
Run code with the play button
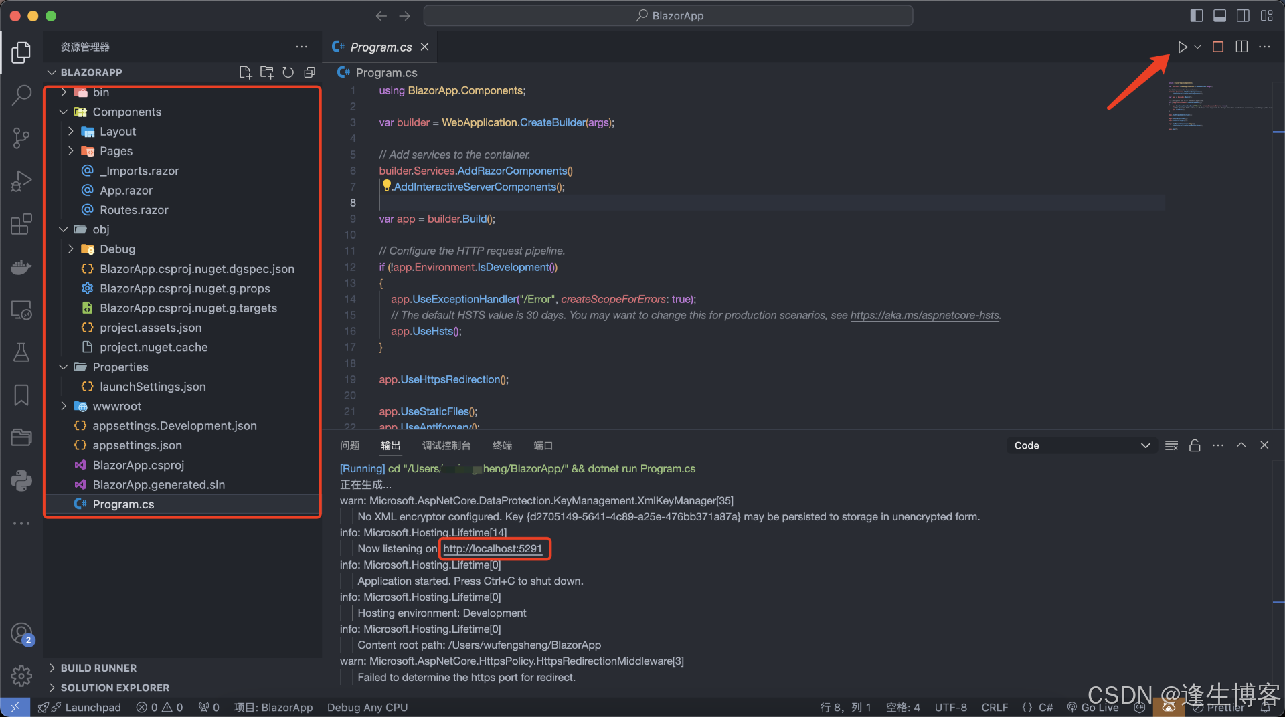point(1183,47)
